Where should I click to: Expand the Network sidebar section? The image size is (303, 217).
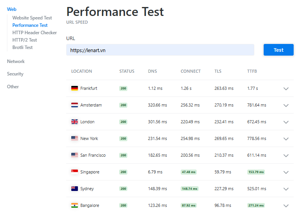[16, 61]
